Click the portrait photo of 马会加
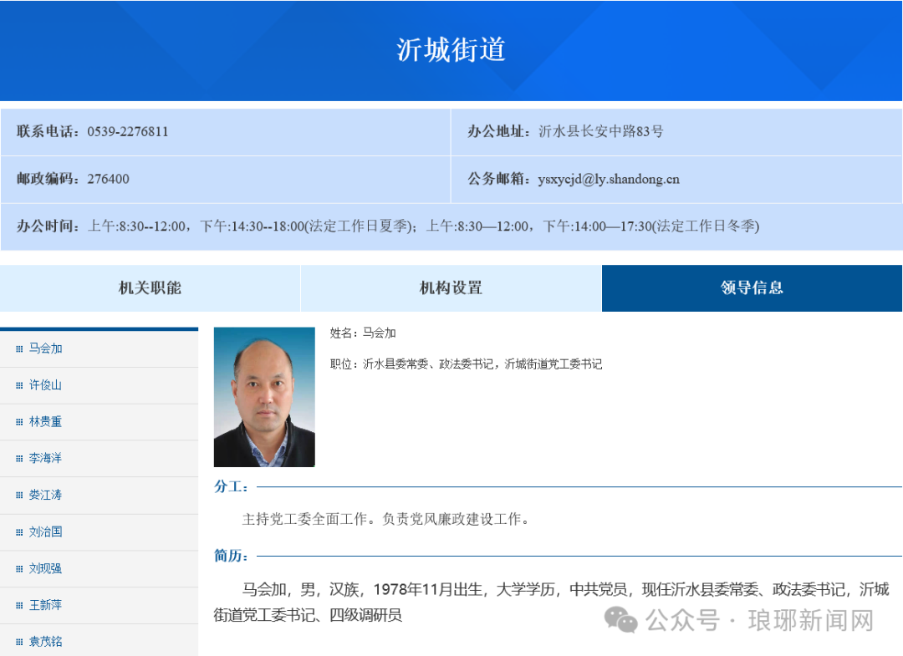 point(264,397)
